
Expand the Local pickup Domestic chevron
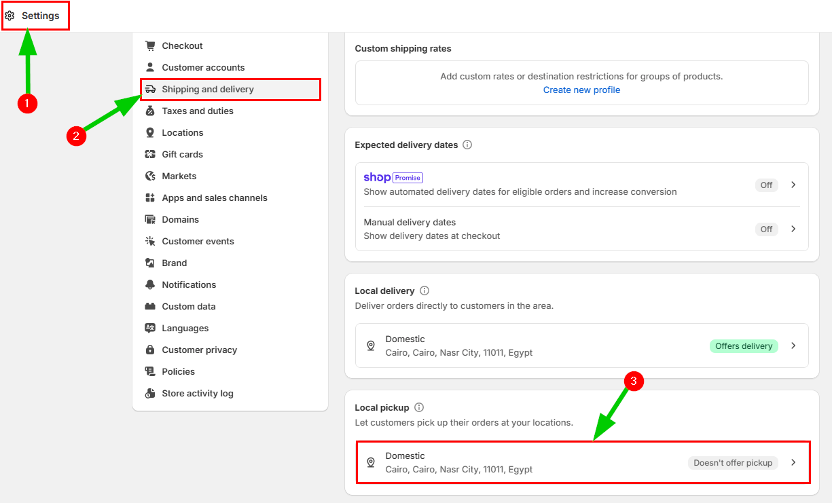tap(793, 462)
